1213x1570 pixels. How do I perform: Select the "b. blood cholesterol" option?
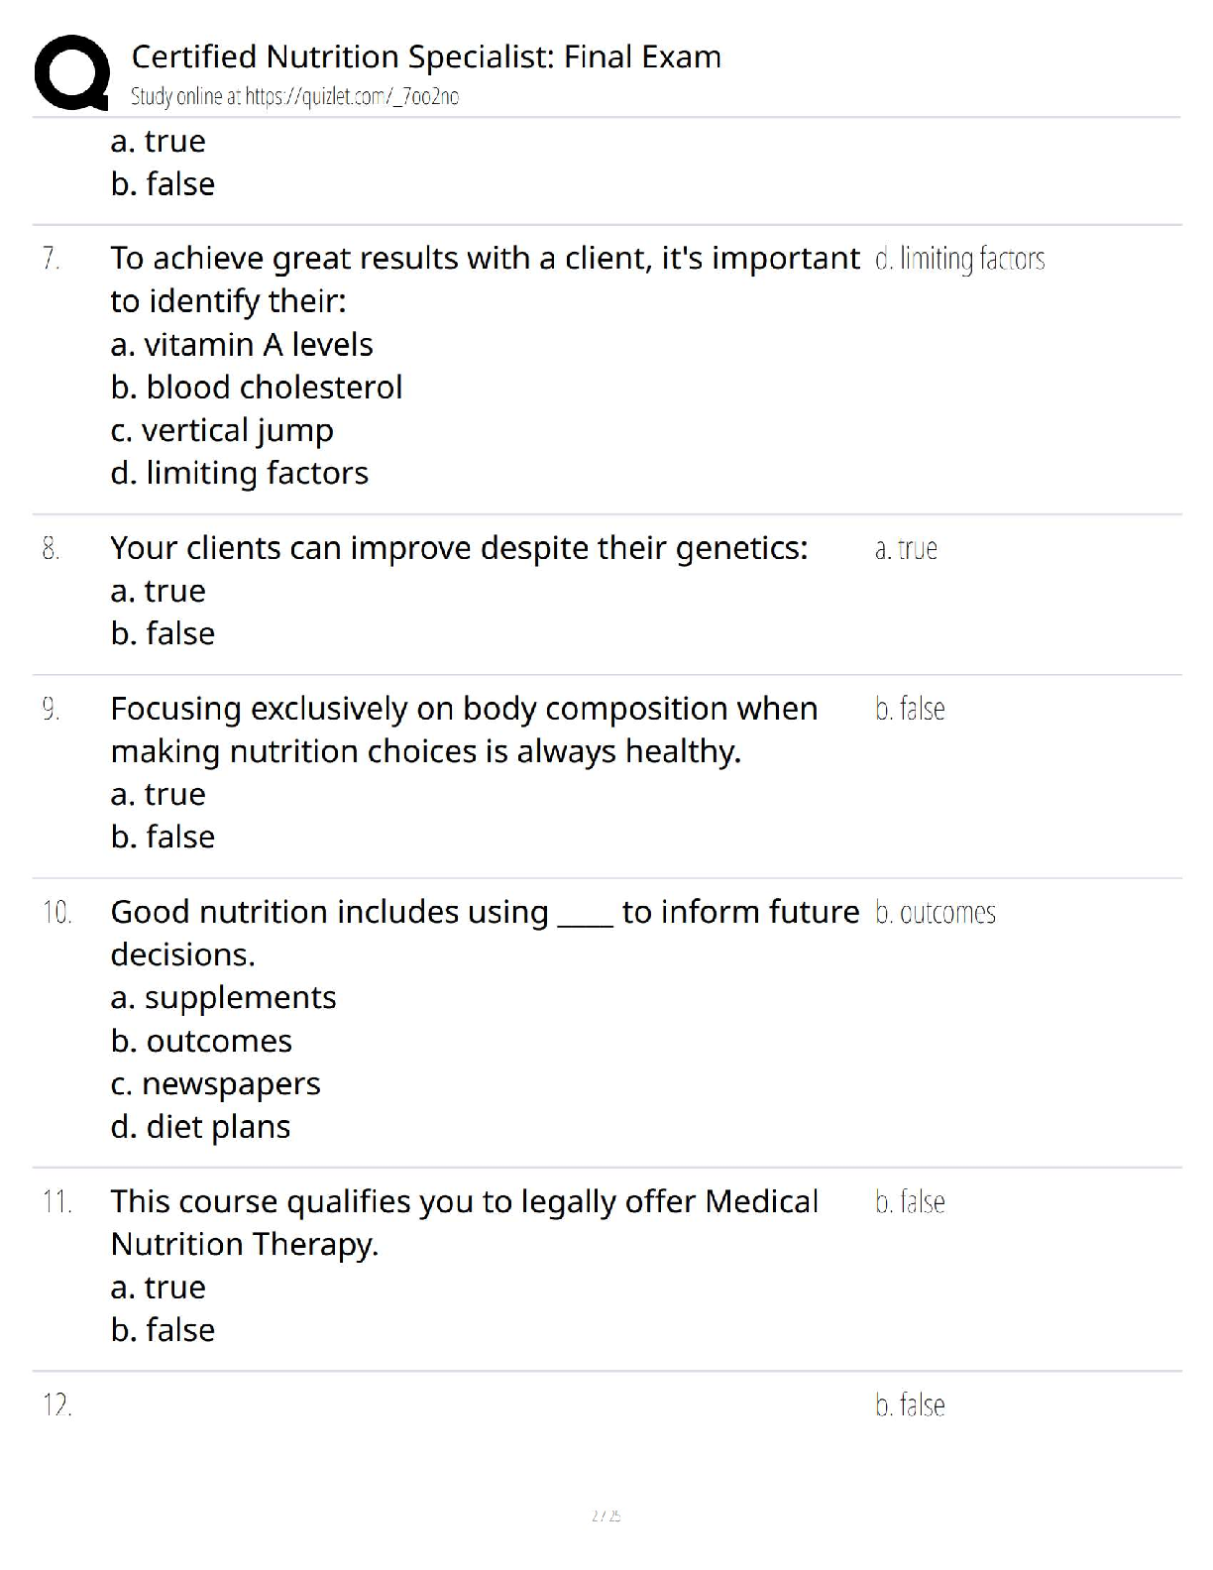click(257, 387)
